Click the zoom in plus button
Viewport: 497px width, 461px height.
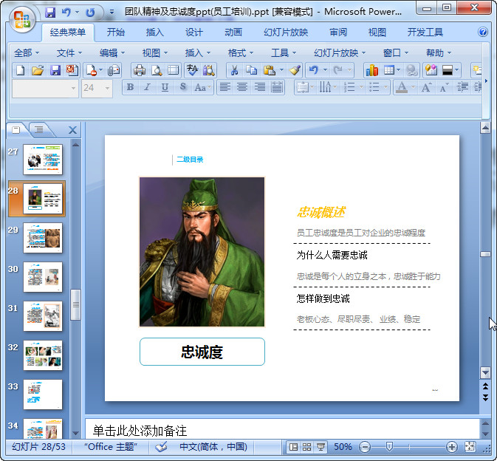[x=451, y=447]
